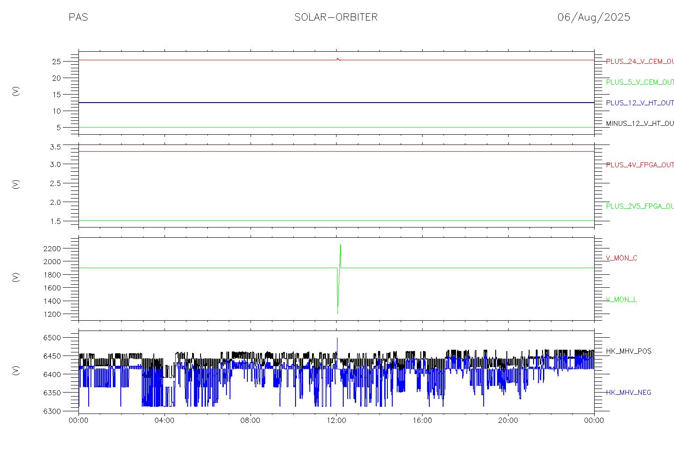Click the 2.5 tick on the FPGA voltage axis
The image size is (674, 455).
pyautogui.click(x=55, y=183)
